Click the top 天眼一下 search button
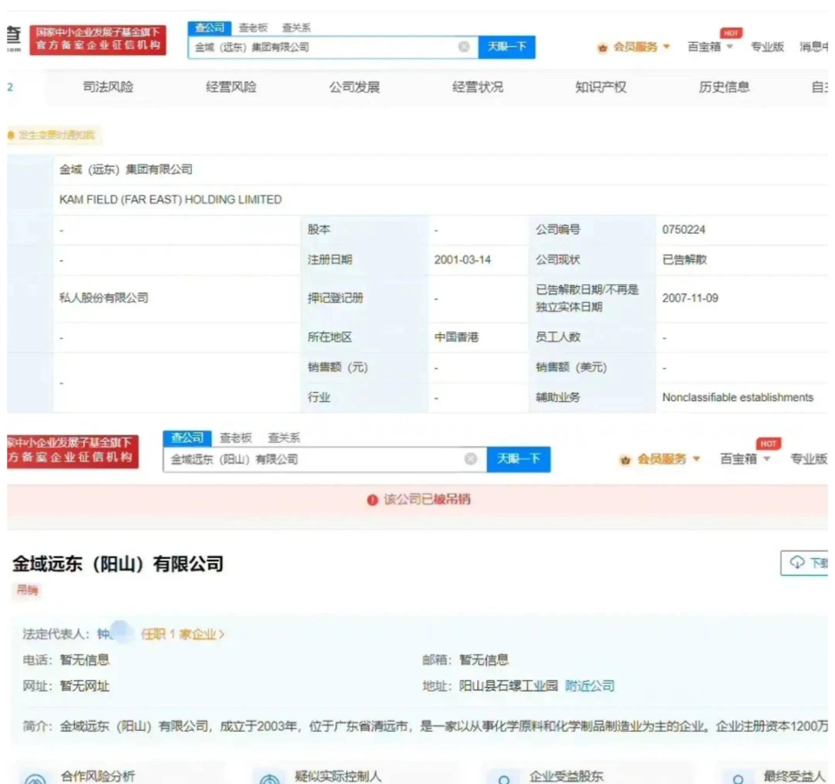Screen dimensions: 835x784 coord(506,47)
